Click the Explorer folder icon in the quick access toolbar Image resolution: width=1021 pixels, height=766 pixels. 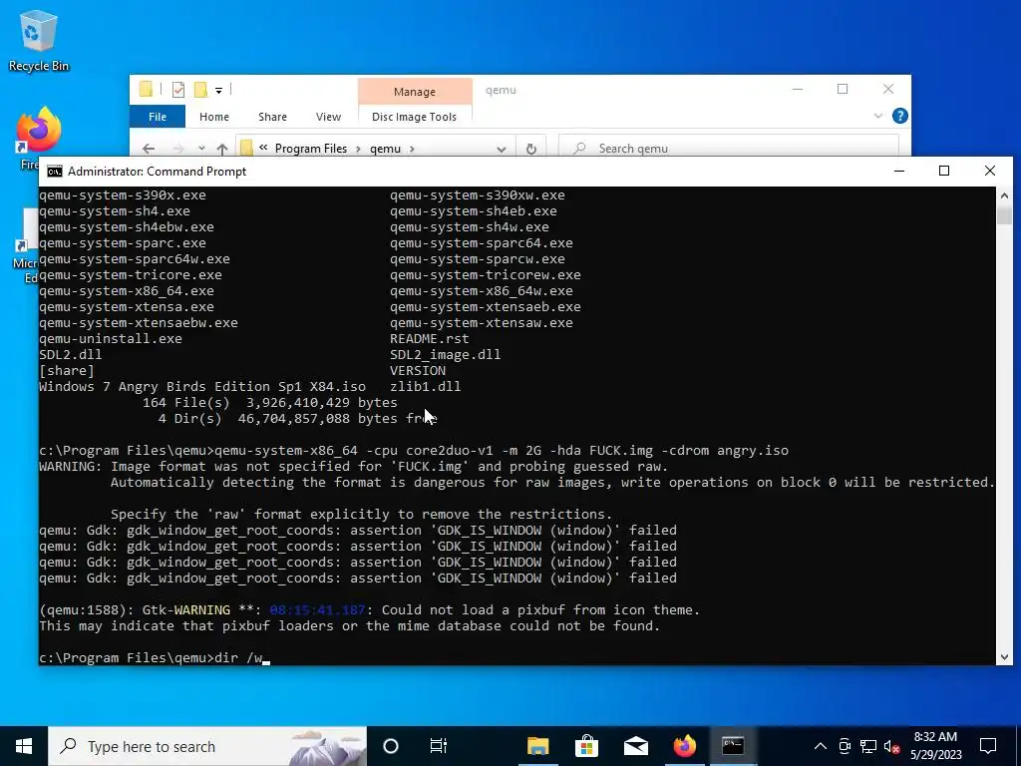coord(146,89)
